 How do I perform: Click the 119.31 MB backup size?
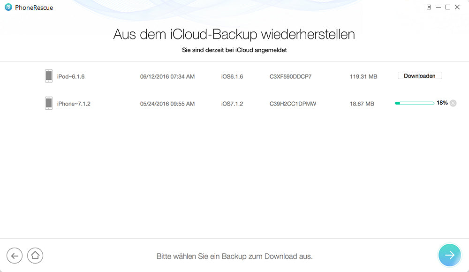363,76
